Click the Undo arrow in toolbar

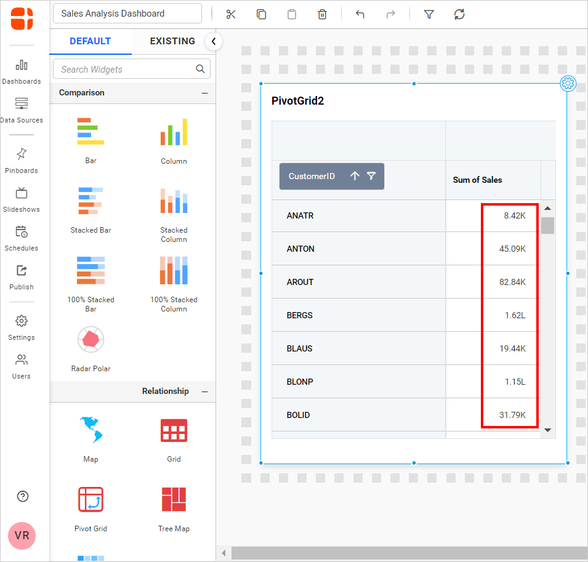click(360, 14)
